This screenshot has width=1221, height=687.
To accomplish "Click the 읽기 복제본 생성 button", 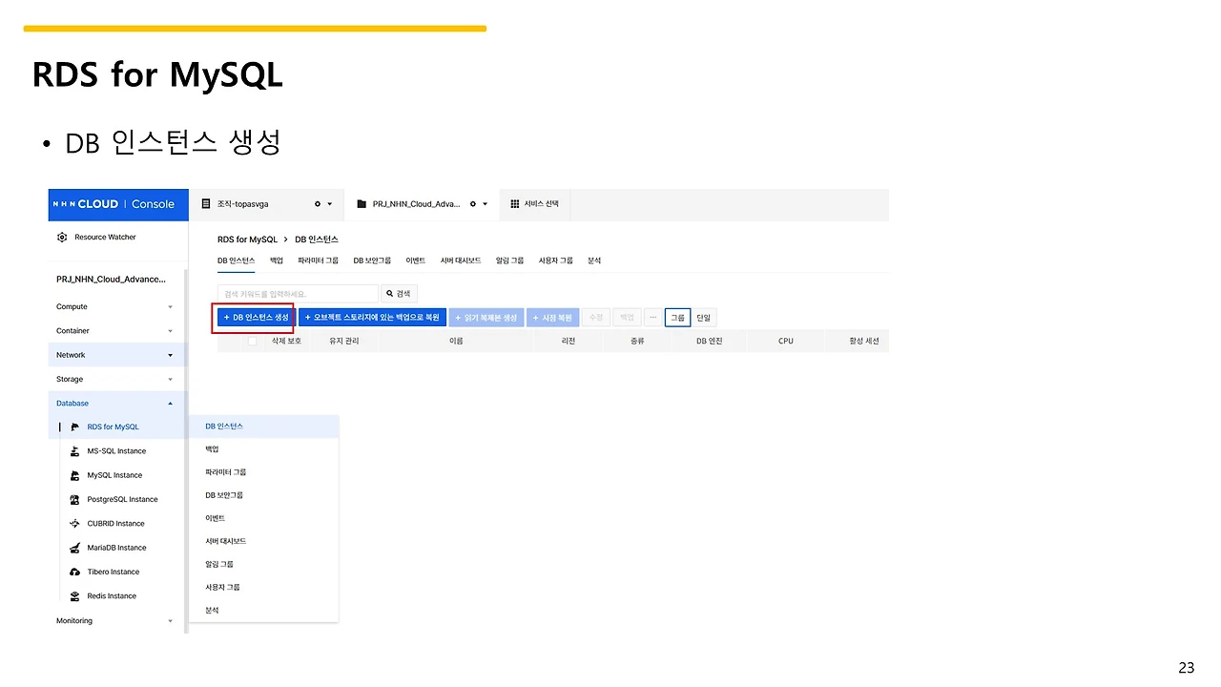I will (x=486, y=318).
